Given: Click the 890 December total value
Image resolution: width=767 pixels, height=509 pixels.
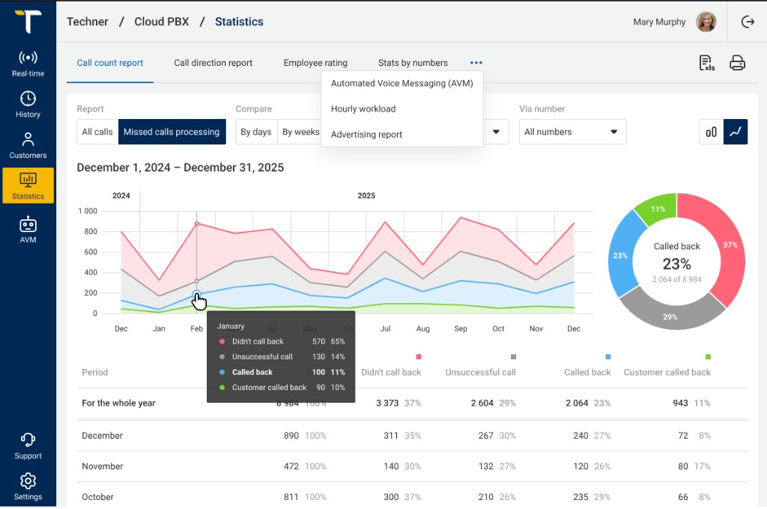Looking at the screenshot, I should [x=291, y=435].
